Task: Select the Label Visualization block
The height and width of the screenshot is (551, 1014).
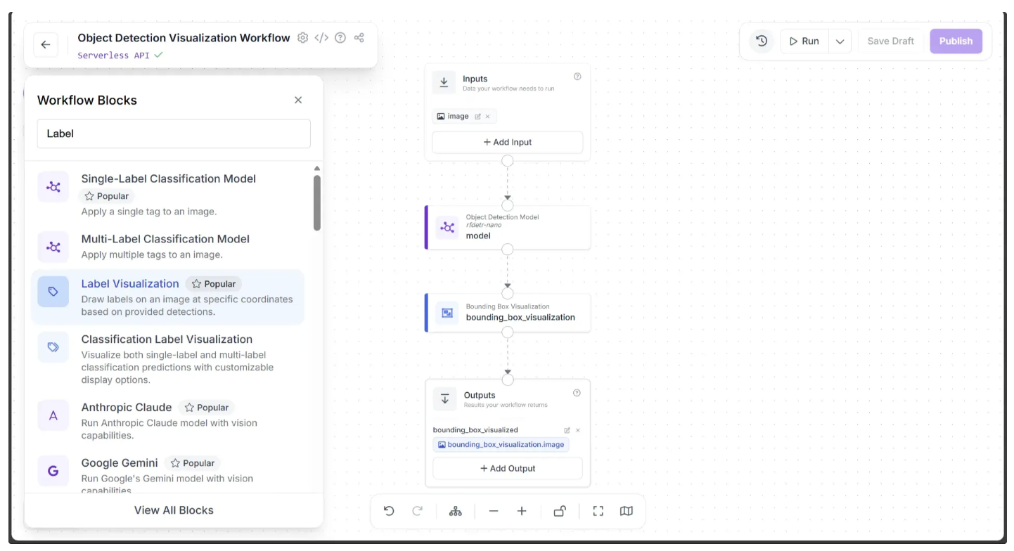Action: pyautogui.click(x=168, y=297)
